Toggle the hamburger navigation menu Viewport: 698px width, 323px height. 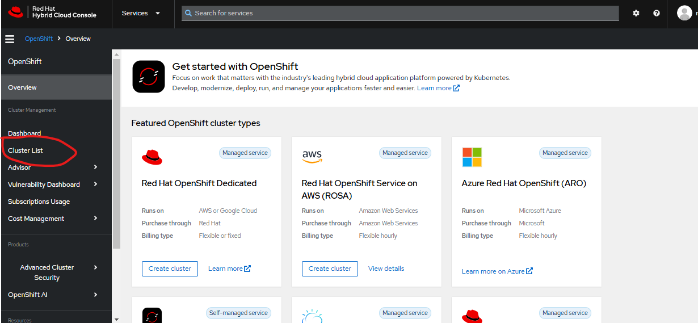coord(10,39)
